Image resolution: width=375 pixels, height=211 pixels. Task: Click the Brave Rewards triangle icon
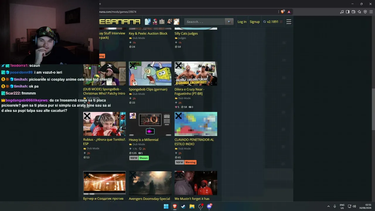(x=289, y=12)
